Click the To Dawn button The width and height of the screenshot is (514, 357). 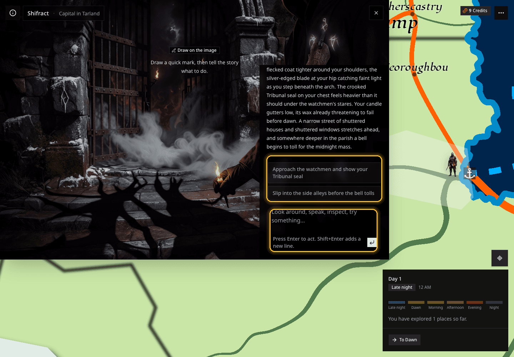404,340
